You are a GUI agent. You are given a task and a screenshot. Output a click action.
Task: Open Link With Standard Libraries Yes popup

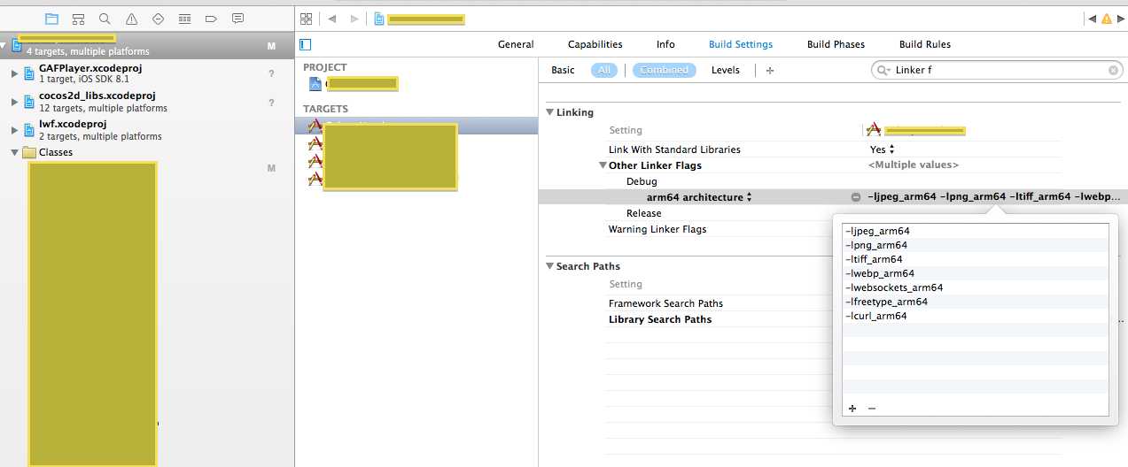tap(882, 149)
